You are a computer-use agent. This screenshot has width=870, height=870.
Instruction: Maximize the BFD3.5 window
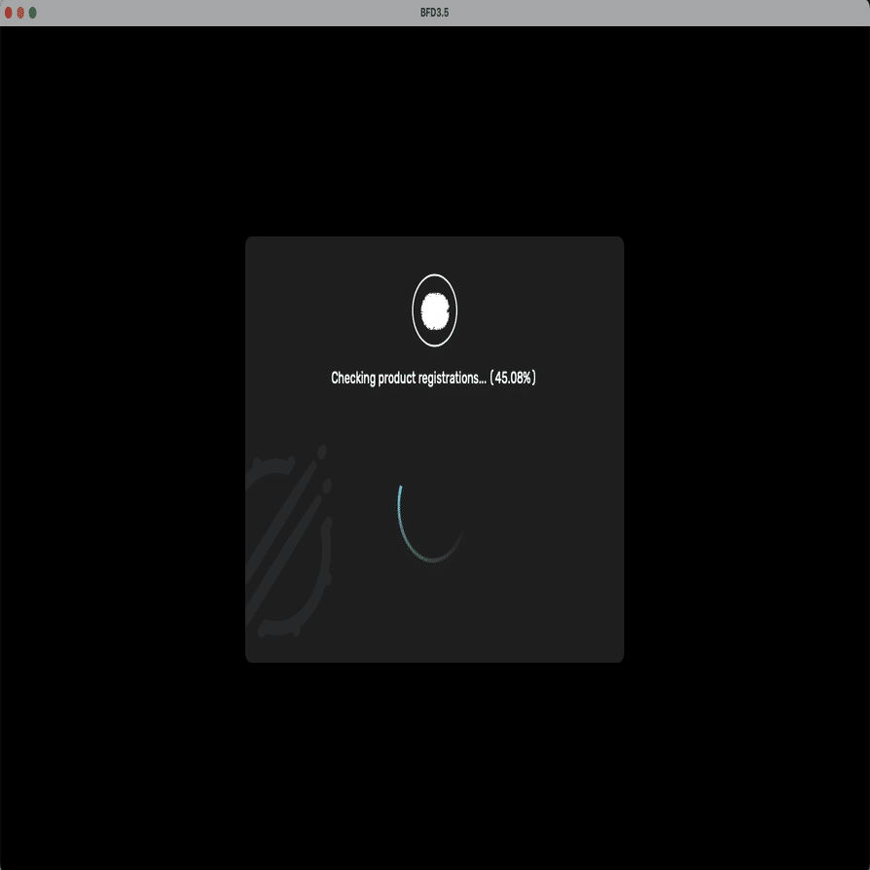[33, 13]
